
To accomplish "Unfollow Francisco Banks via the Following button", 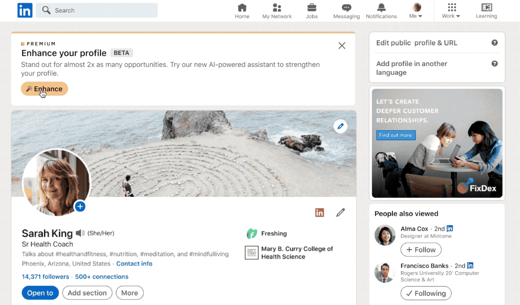I will pyautogui.click(x=426, y=293).
